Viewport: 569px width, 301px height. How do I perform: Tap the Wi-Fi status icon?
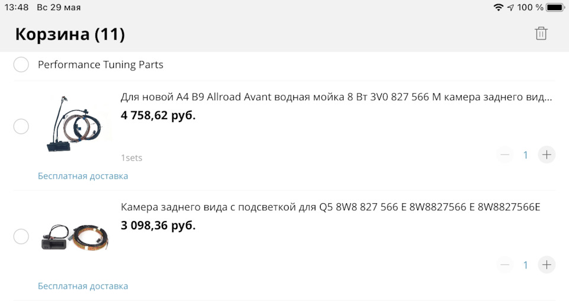498,8
